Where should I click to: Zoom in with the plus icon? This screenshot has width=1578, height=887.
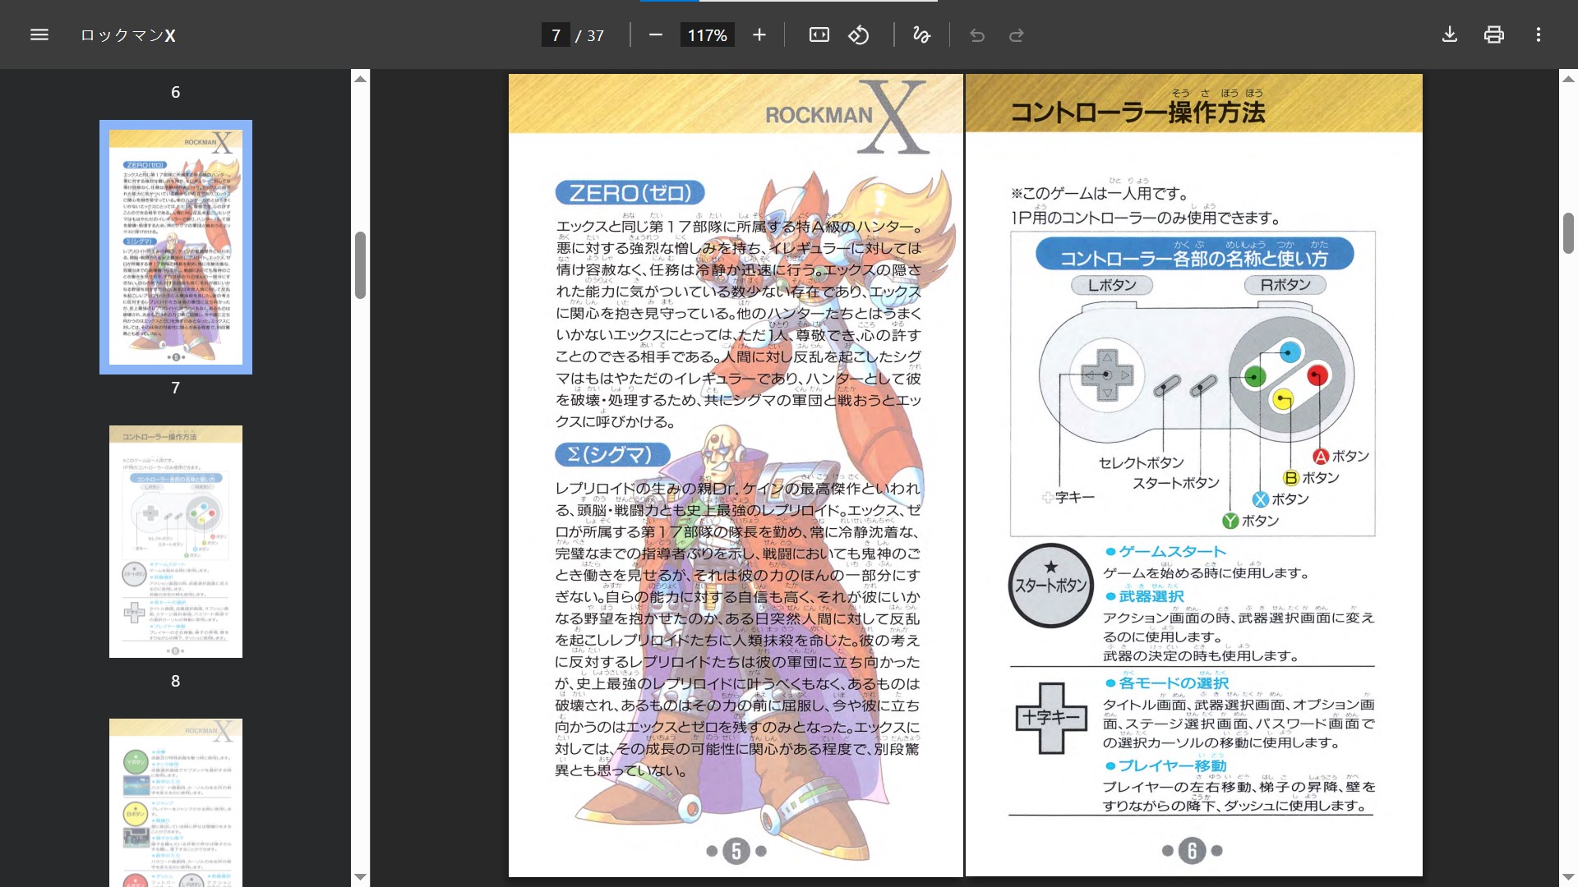tap(759, 34)
